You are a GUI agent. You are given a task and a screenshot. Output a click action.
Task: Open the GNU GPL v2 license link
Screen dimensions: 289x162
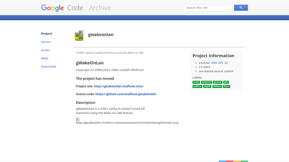click(219, 63)
